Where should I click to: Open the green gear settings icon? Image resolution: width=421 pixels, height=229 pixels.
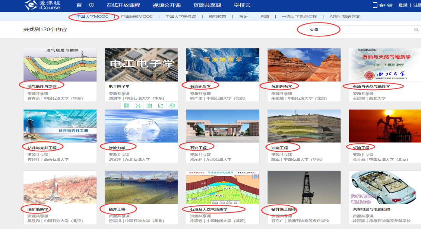click(x=172, y=106)
